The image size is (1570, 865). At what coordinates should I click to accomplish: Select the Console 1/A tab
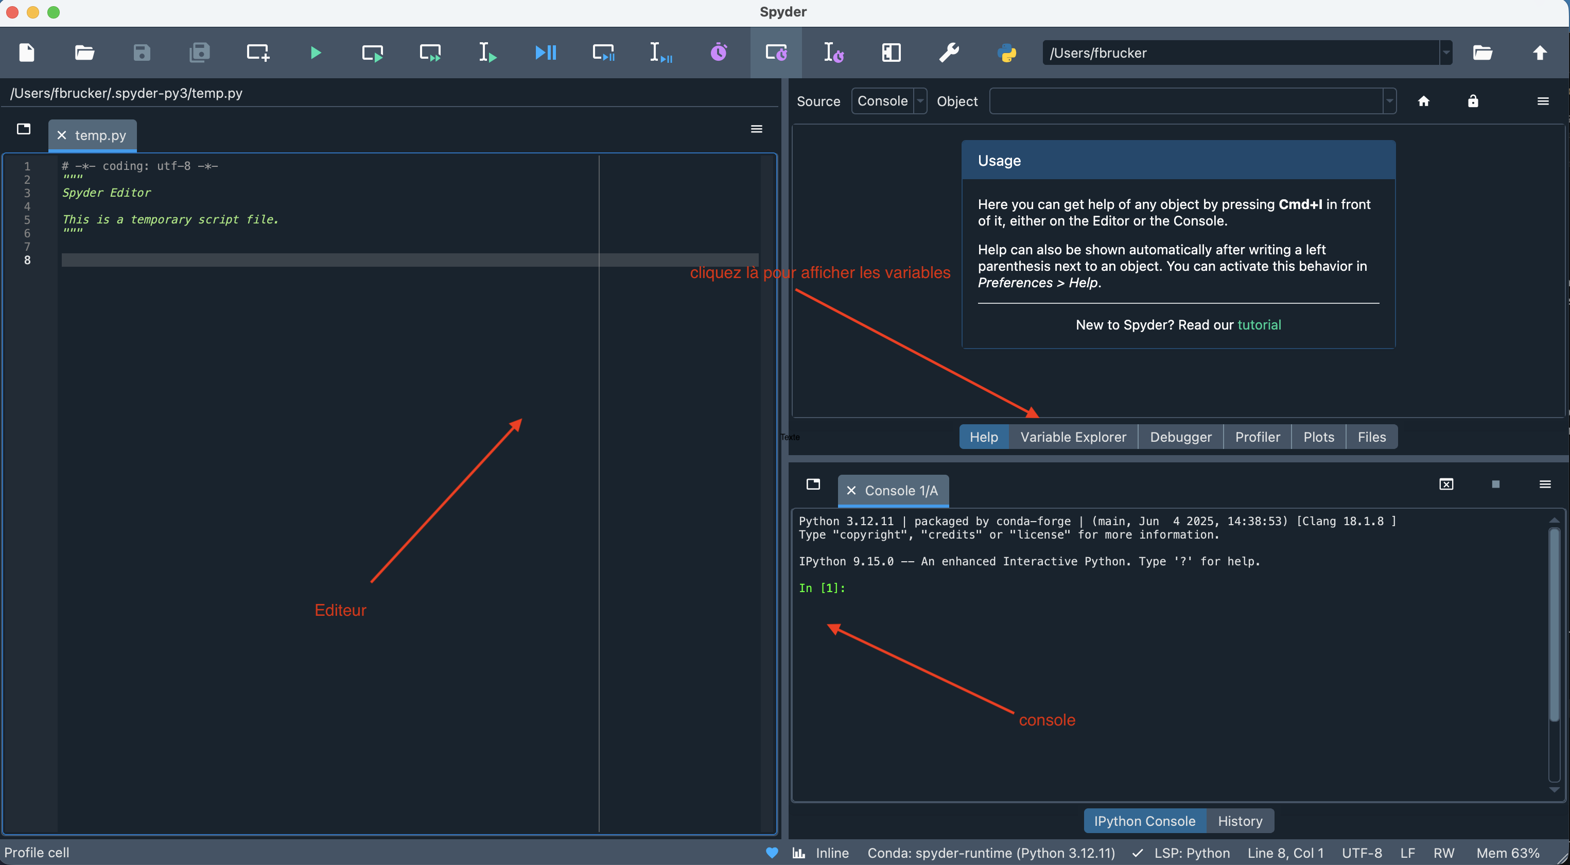(x=894, y=491)
